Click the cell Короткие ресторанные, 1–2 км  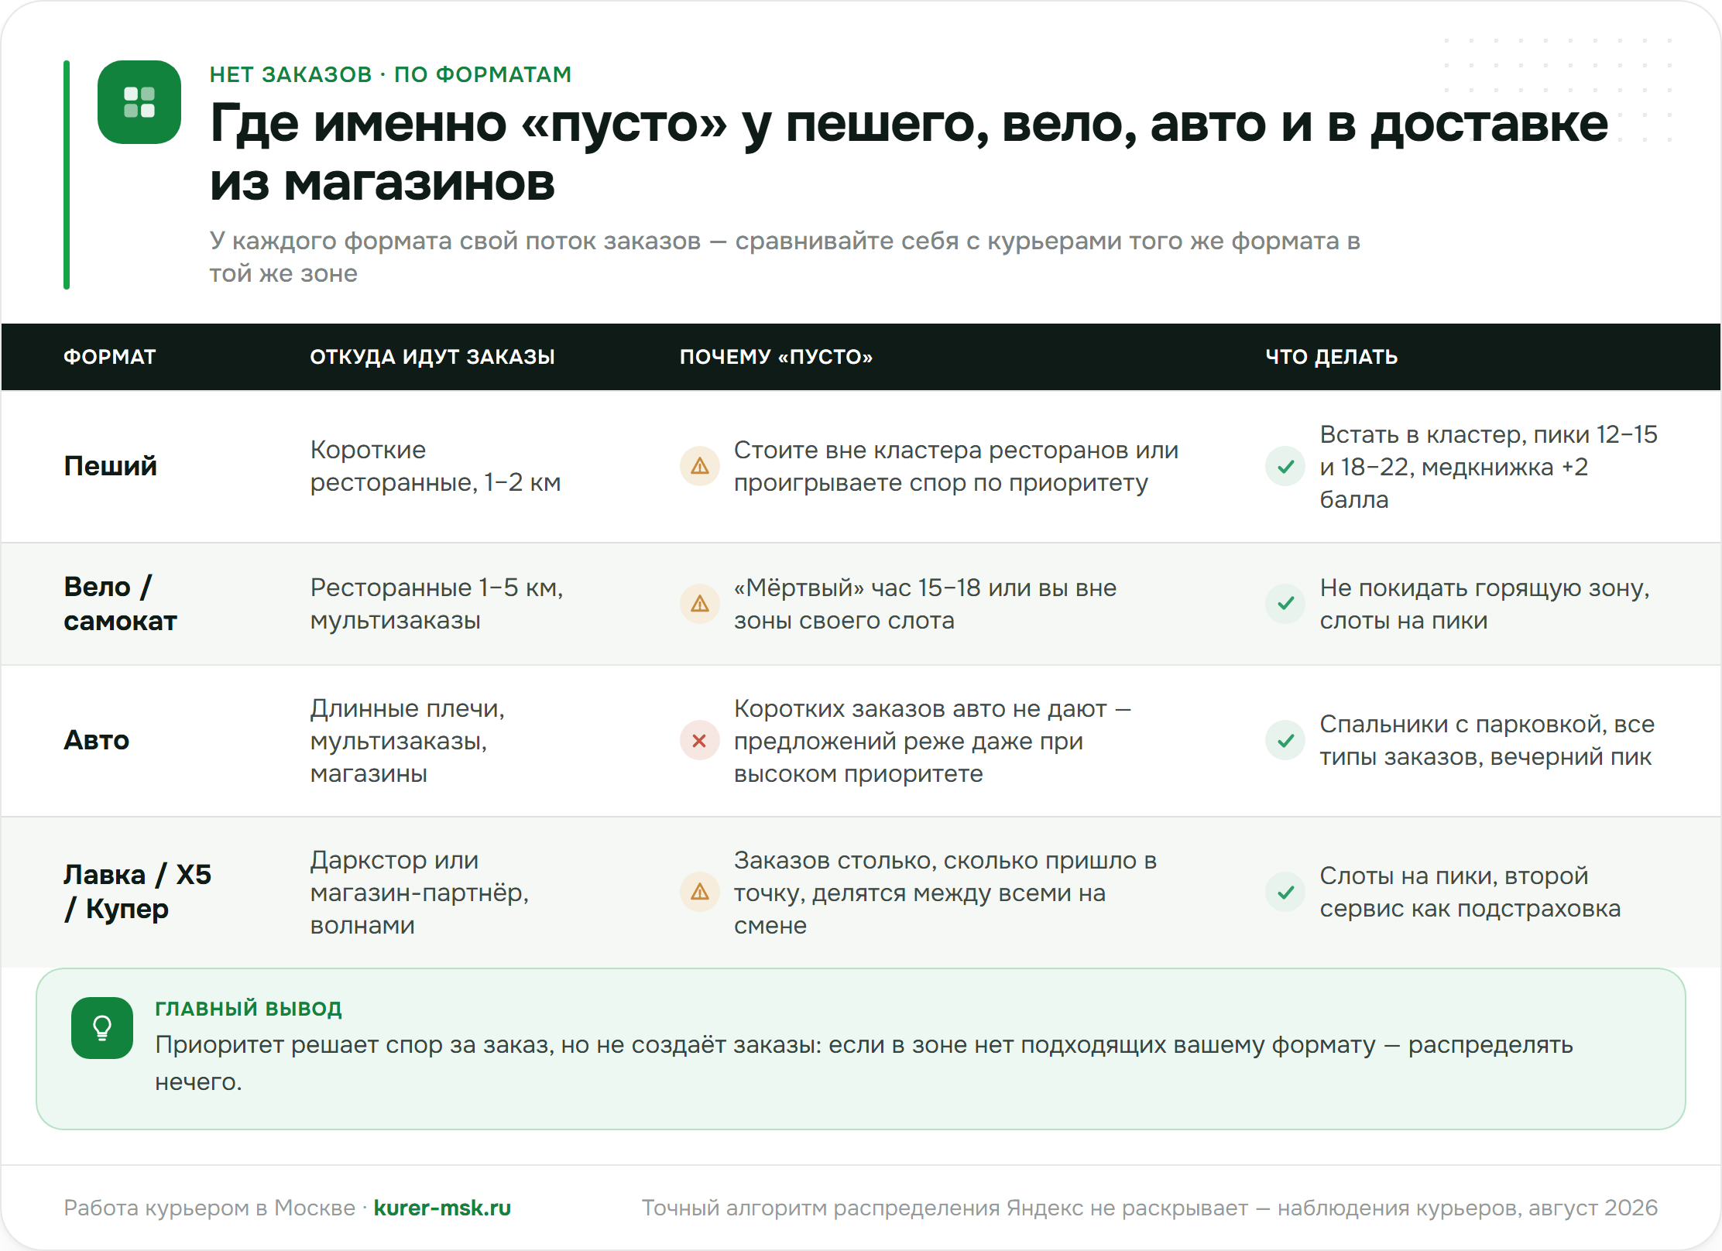tap(436, 466)
